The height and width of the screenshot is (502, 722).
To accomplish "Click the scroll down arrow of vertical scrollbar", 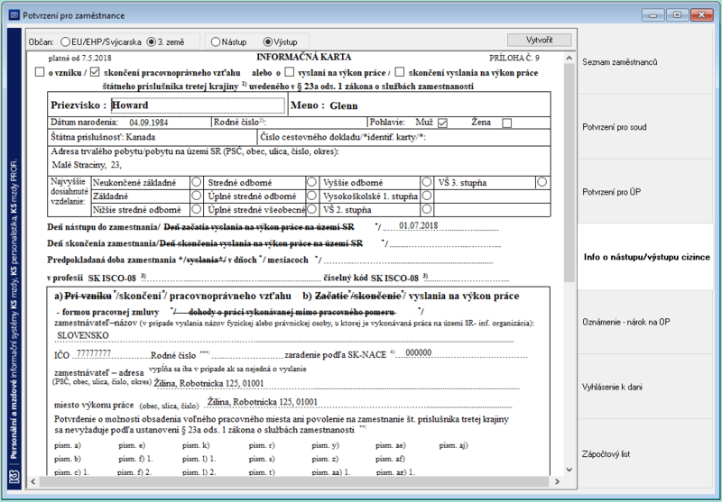I will pos(569,470).
